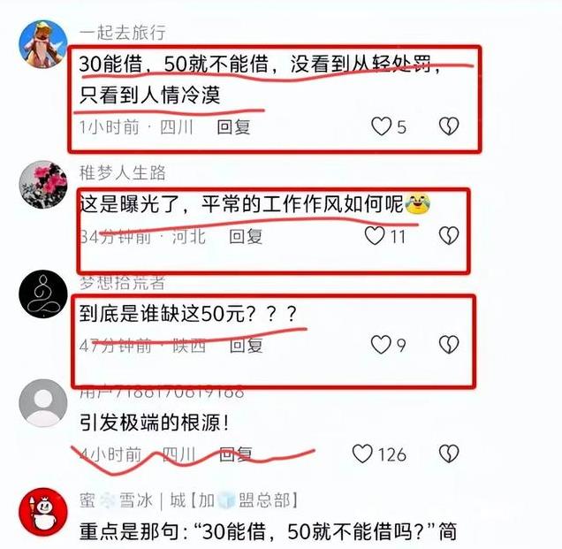Open the gray default user avatar
The width and height of the screenshot is (562, 549).
pos(43,403)
